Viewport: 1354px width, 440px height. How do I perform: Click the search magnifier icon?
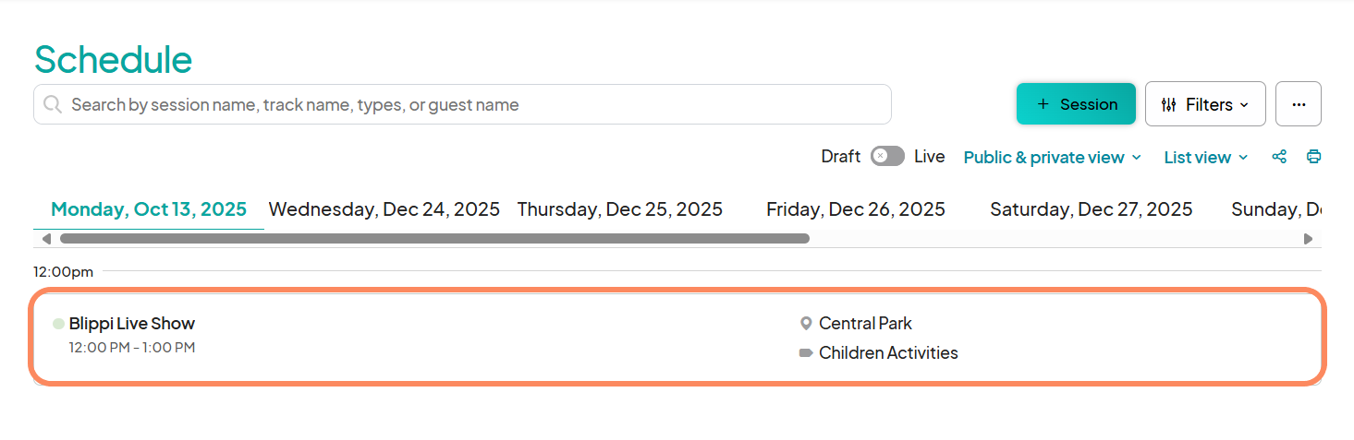(x=53, y=104)
